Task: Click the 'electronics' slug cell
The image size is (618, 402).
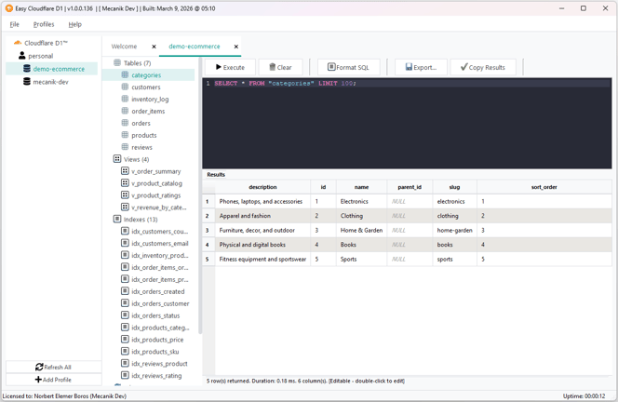Action: 454,201
